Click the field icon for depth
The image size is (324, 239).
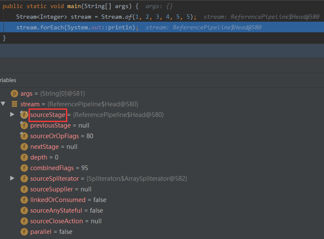click(x=24, y=157)
